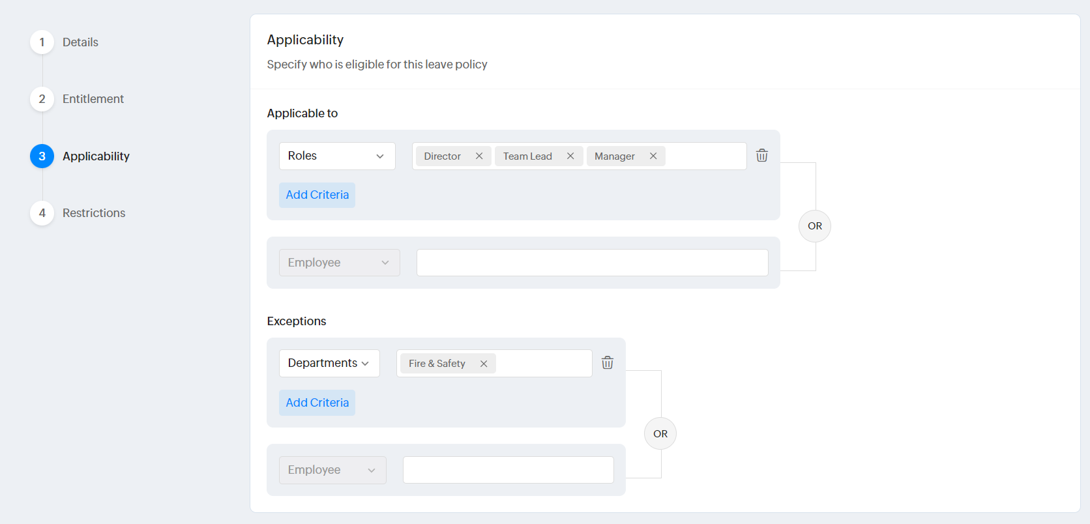Open the Restrictions step
The height and width of the screenshot is (524, 1090).
93,213
